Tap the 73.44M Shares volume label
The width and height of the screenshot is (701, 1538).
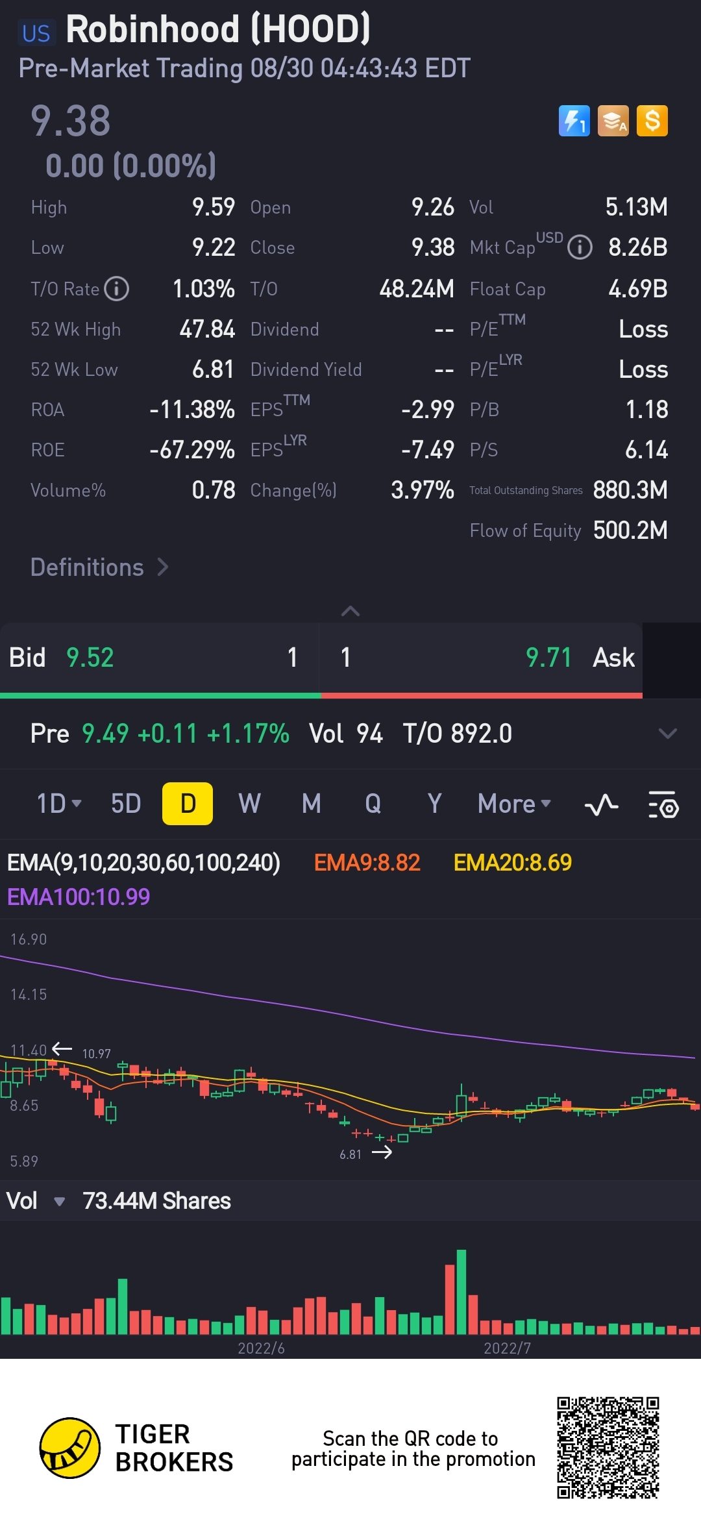[x=156, y=1201]
